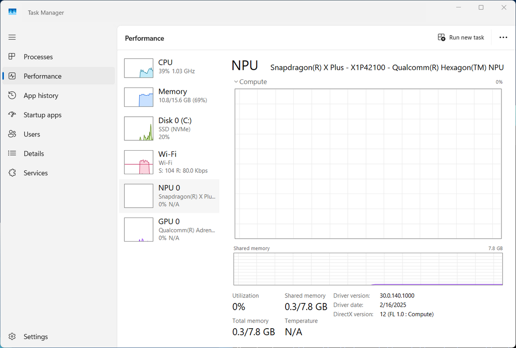Close the Task Manager window

504,7
